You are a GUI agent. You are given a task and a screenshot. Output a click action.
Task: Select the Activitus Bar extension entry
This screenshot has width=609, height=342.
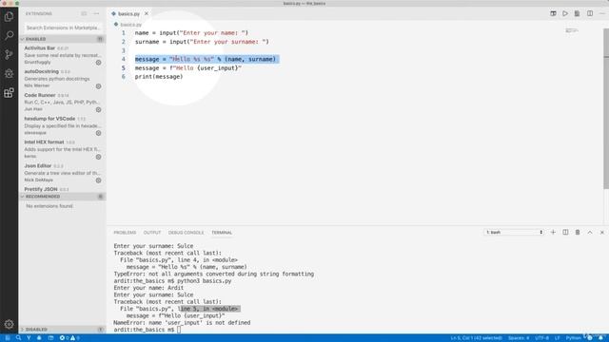coord(62,55)
